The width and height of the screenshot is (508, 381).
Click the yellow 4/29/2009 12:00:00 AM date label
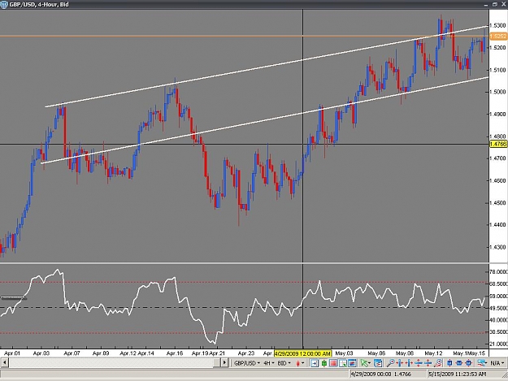302,353
